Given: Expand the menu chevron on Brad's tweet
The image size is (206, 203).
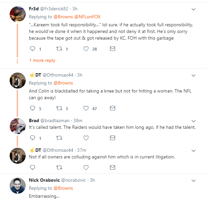Looking at the screenshot, I should (x=194, y=120).
